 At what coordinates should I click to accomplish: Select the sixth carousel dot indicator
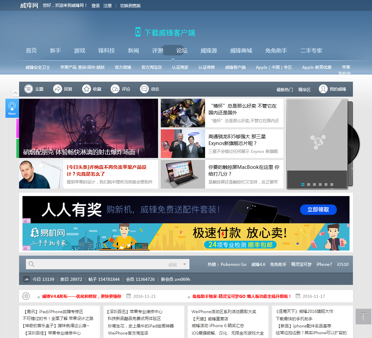tap(332, 184)
